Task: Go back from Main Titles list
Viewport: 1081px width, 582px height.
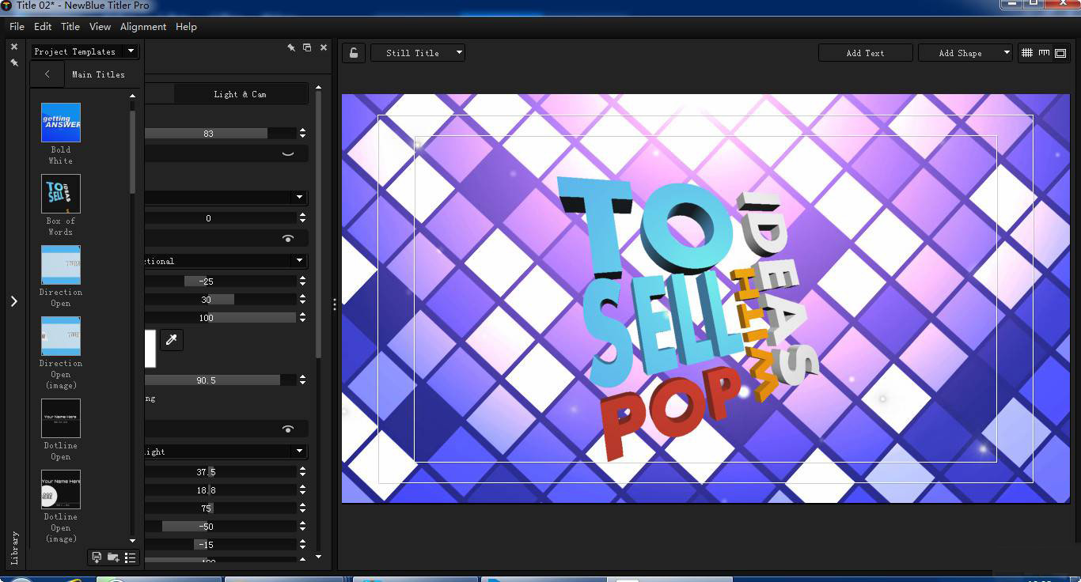Action: point(47,74)
